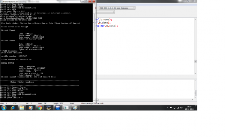
Task: Show hidden system tray icons arrow
Action: (x=167, y=108)
